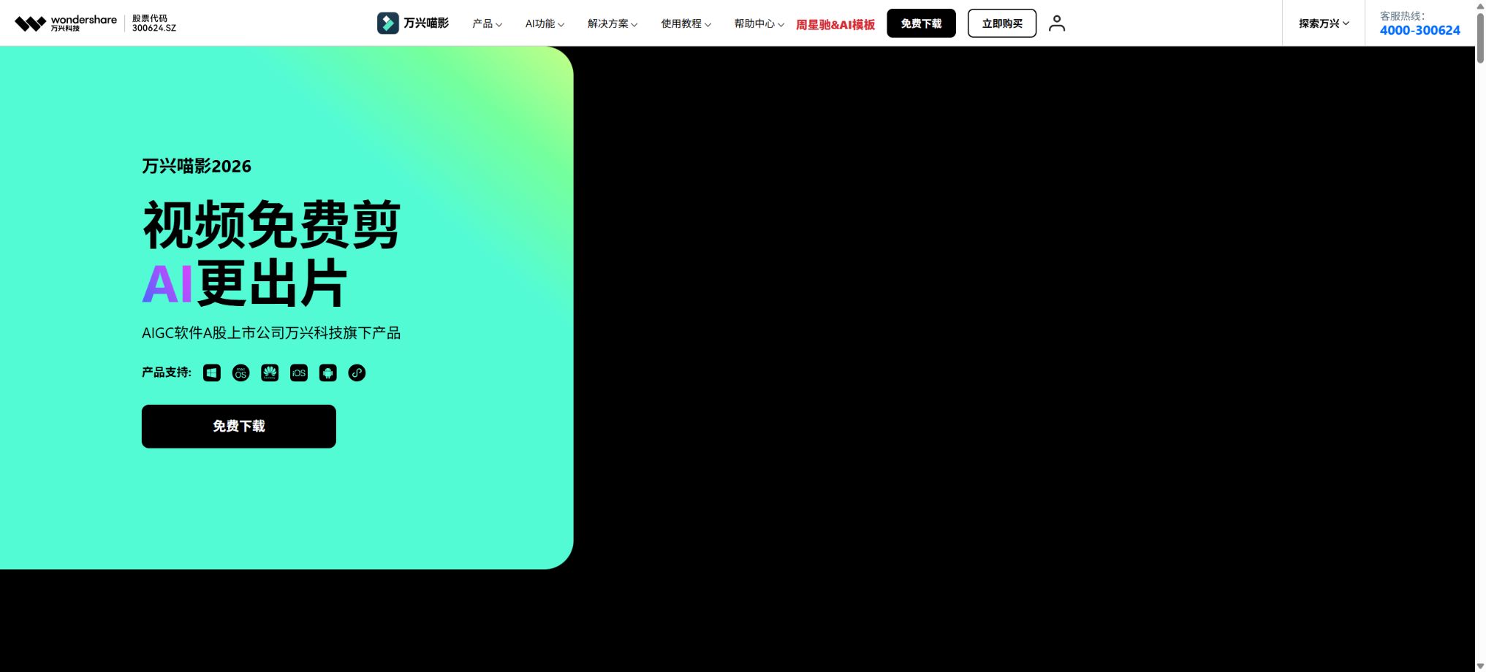Click the 视频免费剪 headline text

(271, 225)
